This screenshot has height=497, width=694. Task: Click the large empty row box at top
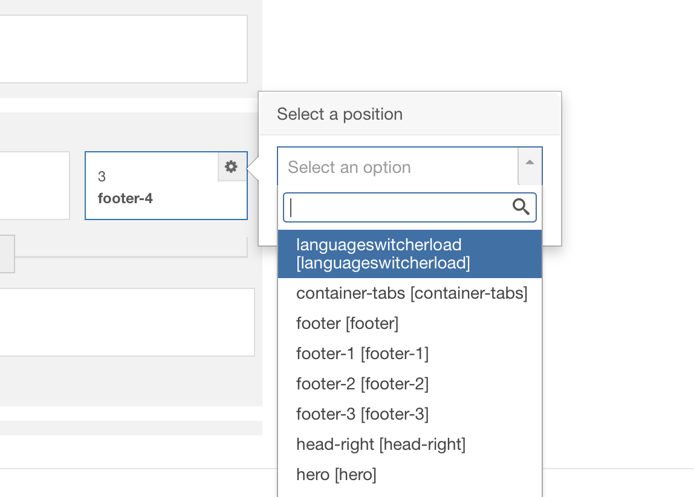tap(121, 48)
